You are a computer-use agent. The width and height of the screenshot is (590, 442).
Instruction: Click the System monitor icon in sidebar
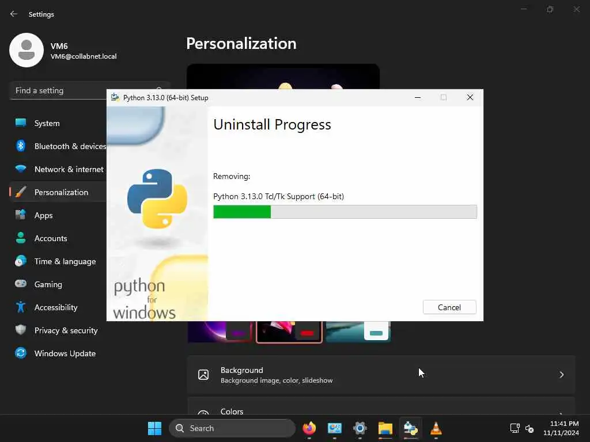(21, 123)
